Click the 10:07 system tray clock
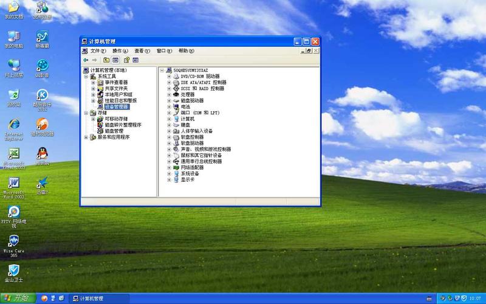The height and width of the screenshot is (304, 486). click(475, 299)
